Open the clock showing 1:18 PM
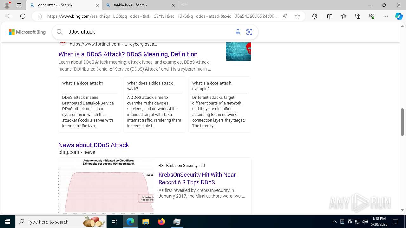Screen dimensions: 406x228 (x=379, y=222)
